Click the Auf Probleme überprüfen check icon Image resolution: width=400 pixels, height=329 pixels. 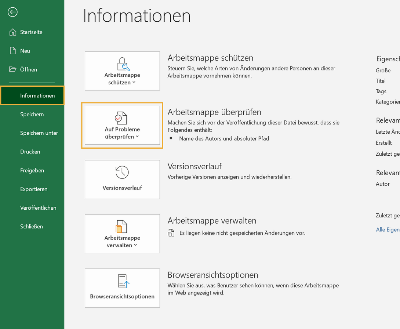122,117
